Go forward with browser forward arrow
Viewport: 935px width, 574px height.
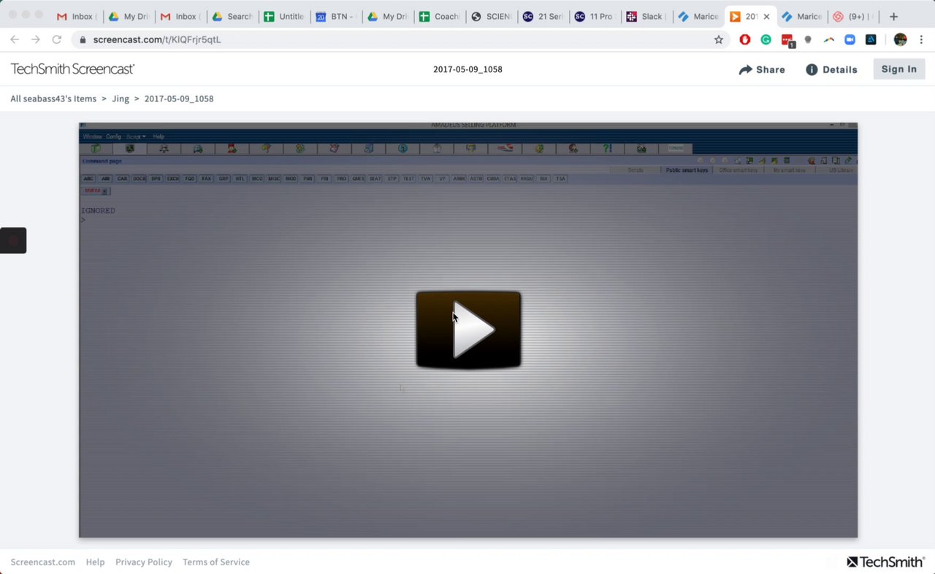(x=36, y=39)
